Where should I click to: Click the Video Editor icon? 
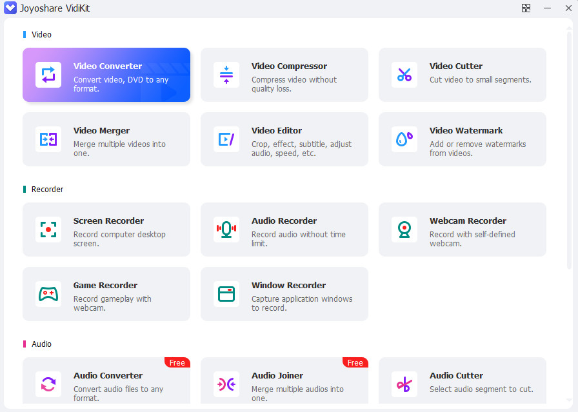pos(226,139)
